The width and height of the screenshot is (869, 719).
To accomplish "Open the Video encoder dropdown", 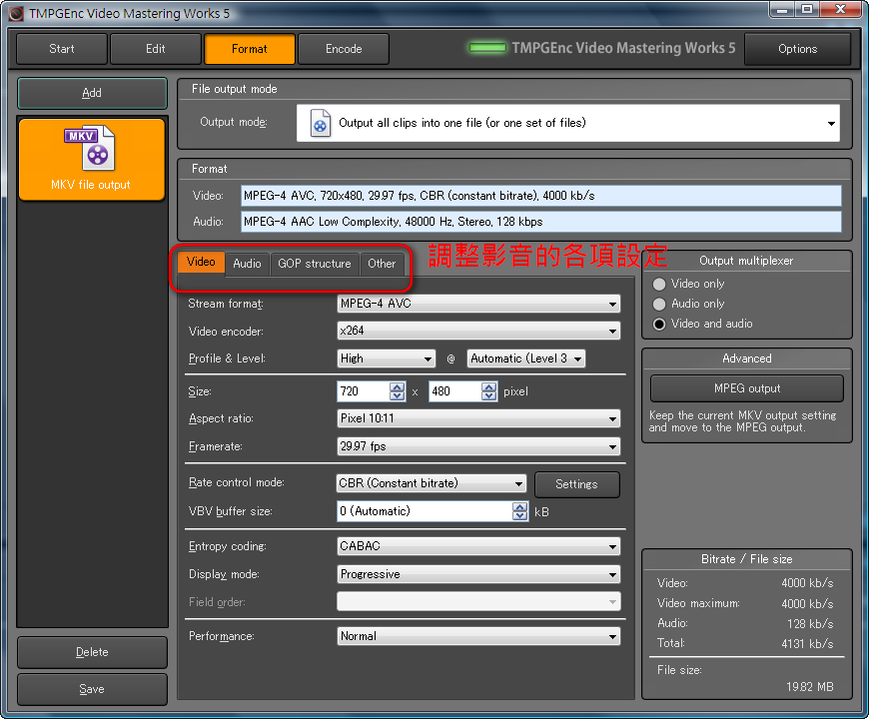I will (x=478, y=331).
